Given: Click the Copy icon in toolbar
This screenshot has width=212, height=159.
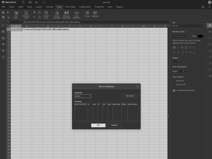Looking at the screenshot, I should point(3,12).
